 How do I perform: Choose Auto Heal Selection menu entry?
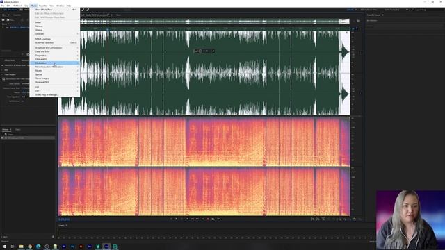(54, 42)
